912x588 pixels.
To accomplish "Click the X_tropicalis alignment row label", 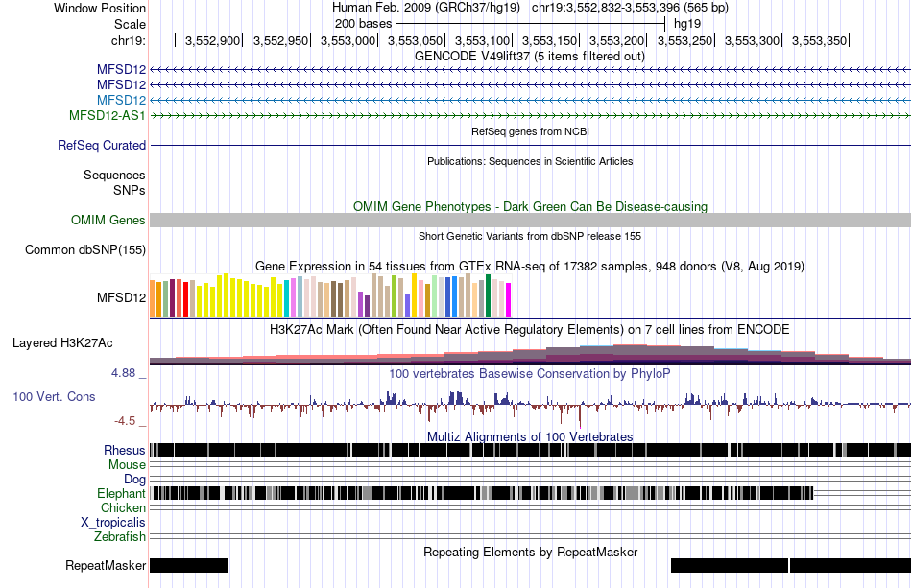I will (113, 522).
